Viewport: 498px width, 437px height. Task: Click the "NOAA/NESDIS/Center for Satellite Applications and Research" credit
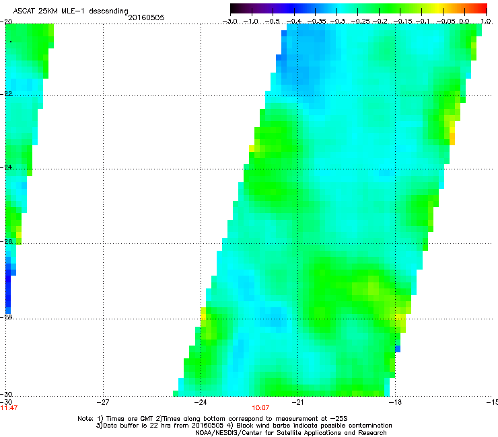tap(291, 433)
